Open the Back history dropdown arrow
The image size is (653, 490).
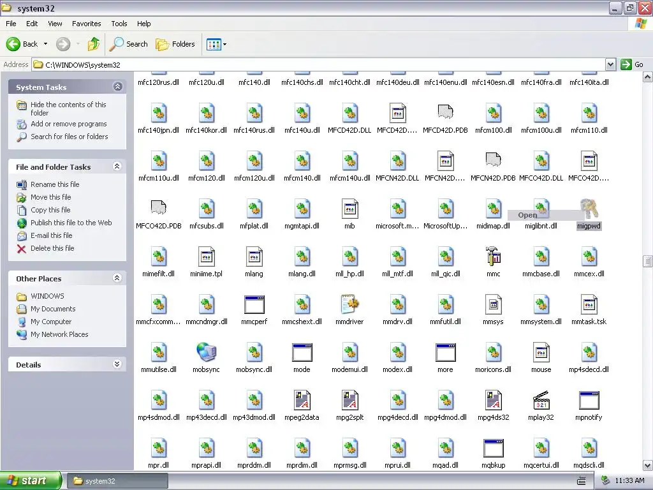[x=45, y=44]
